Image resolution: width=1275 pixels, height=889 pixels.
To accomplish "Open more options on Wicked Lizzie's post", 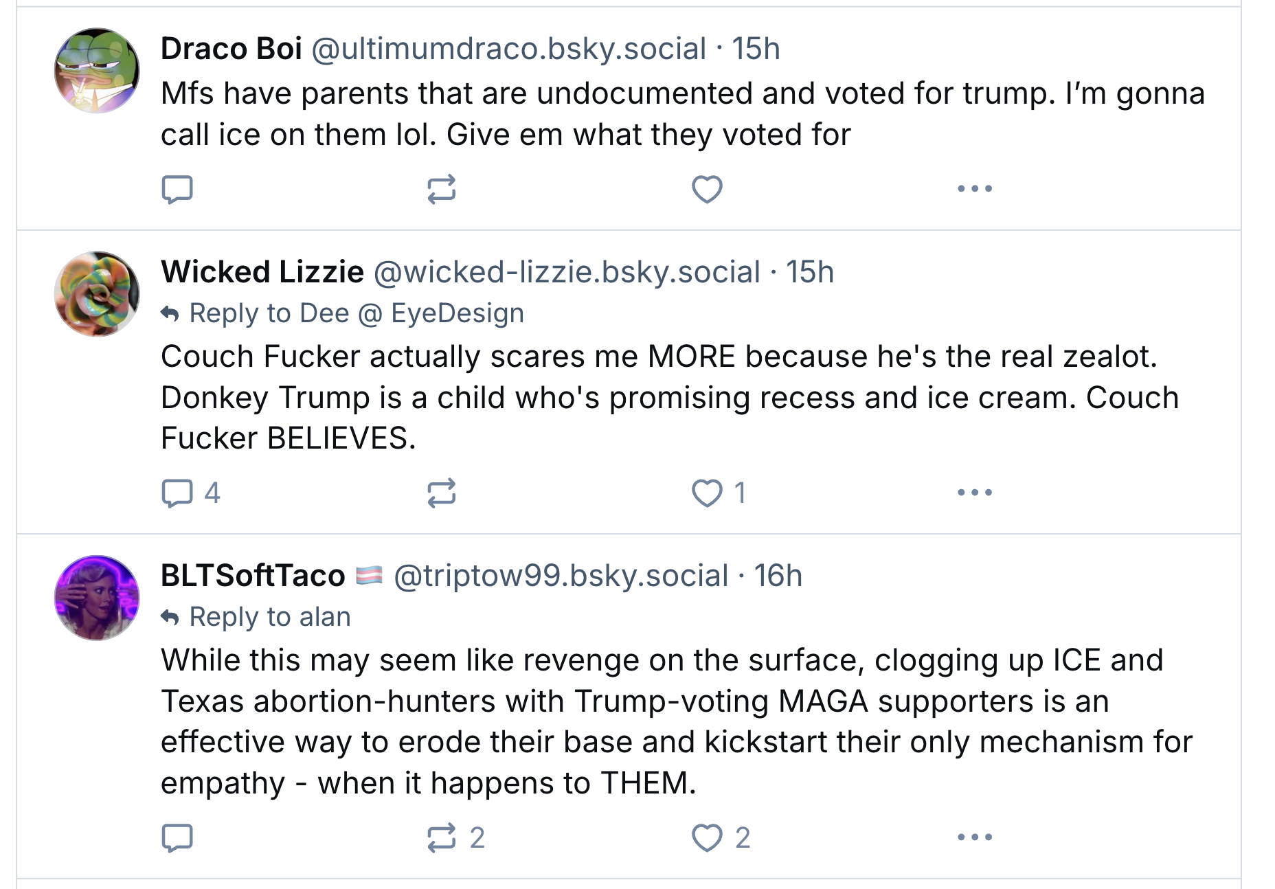I will click(975, 493).
